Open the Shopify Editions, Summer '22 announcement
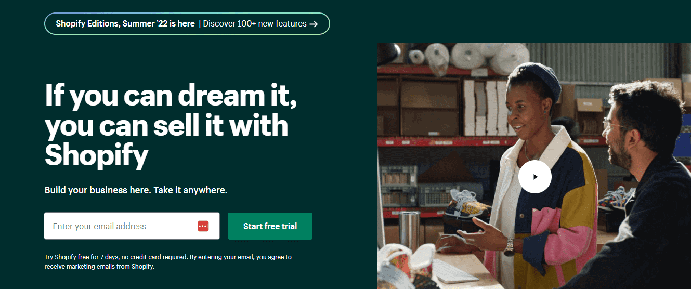Screen dimensions: 691x289 (125, 23)
